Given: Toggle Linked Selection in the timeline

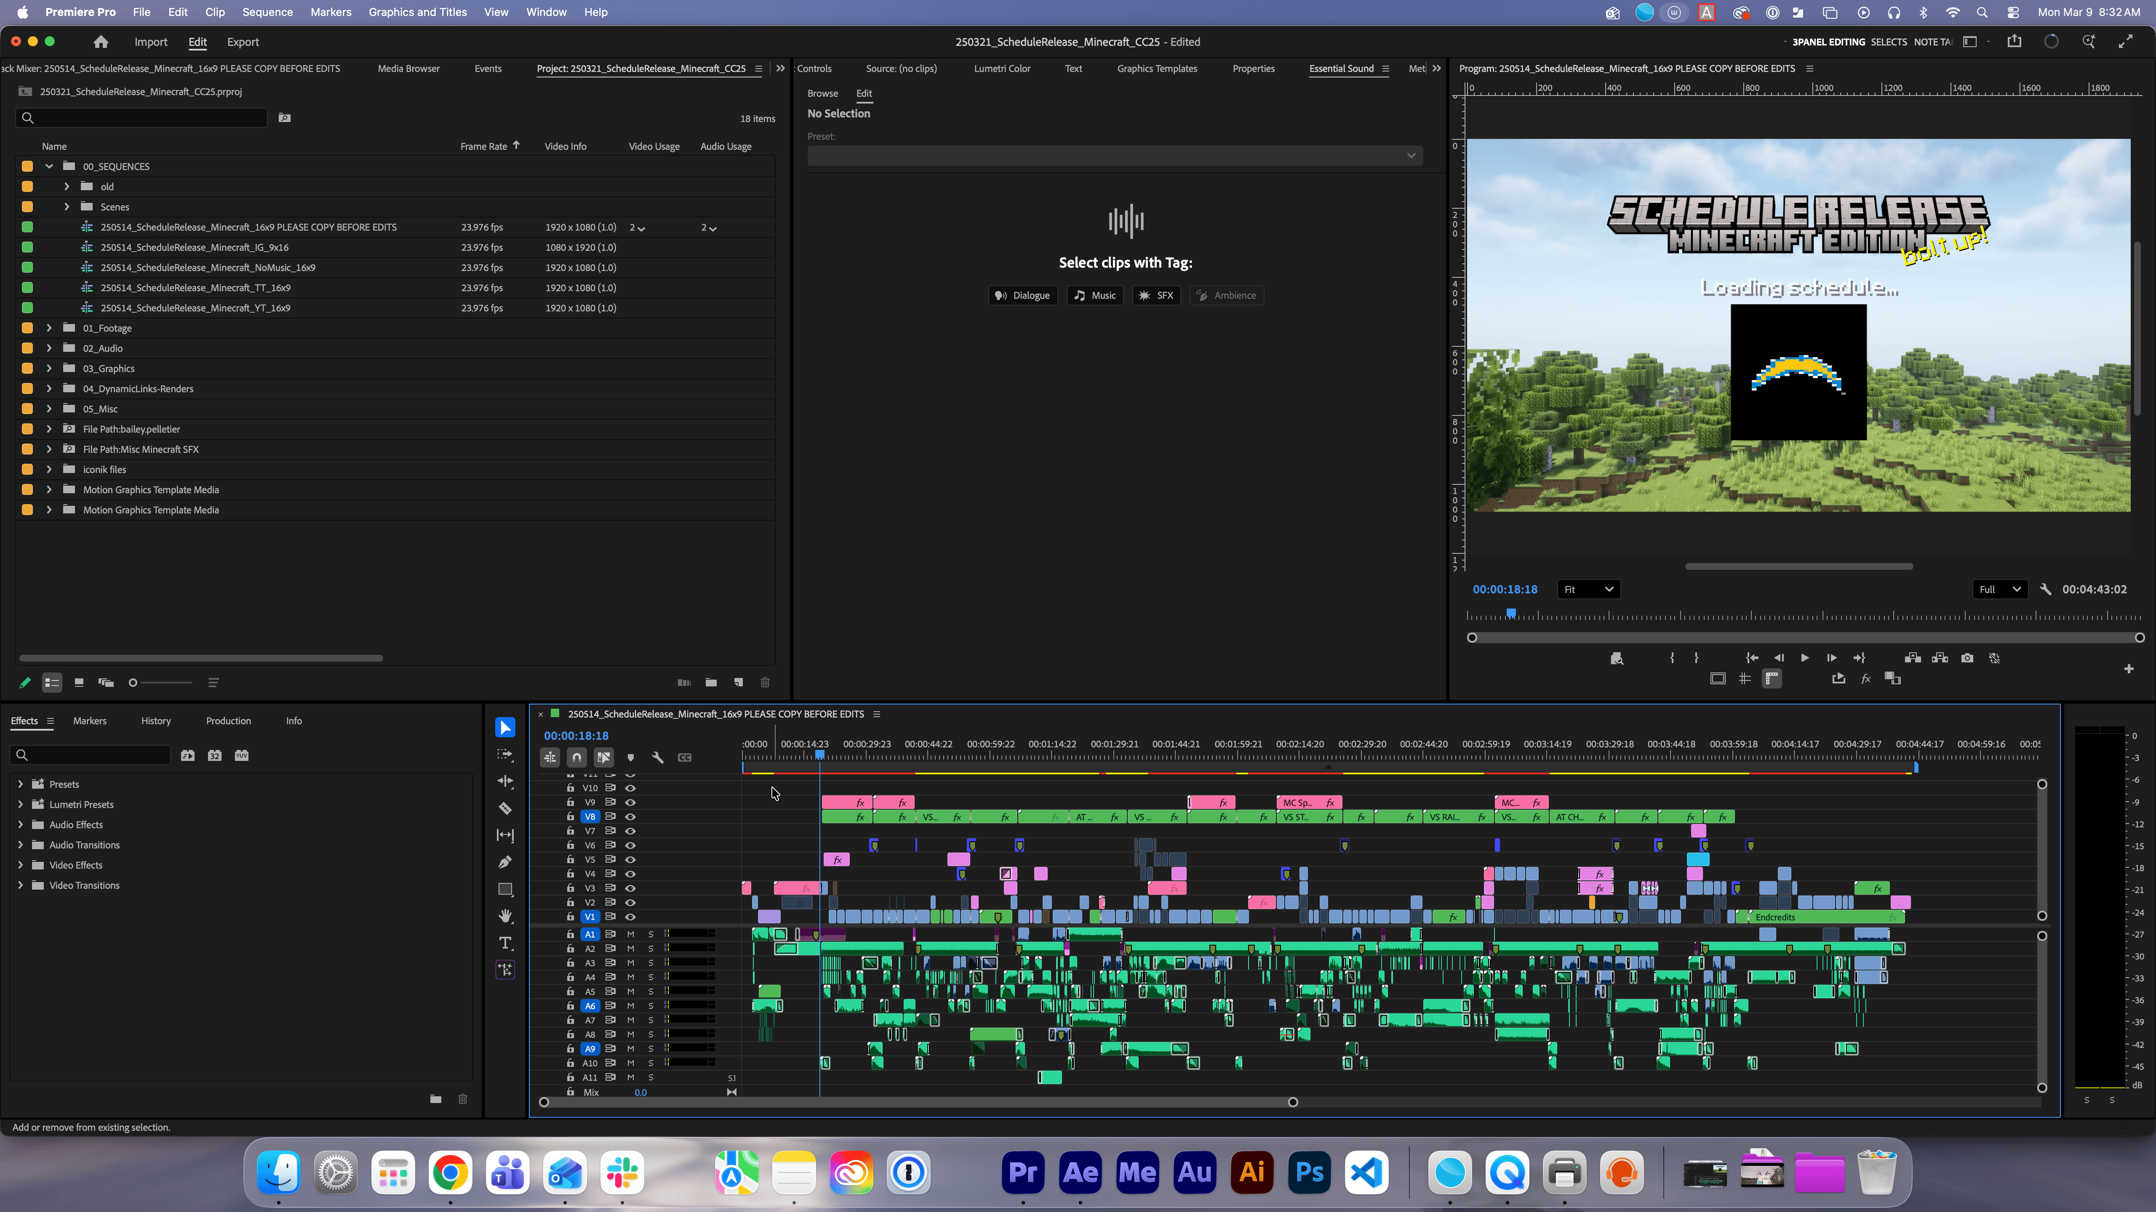Looking at the screenshot, I should [x=603, y=758].
